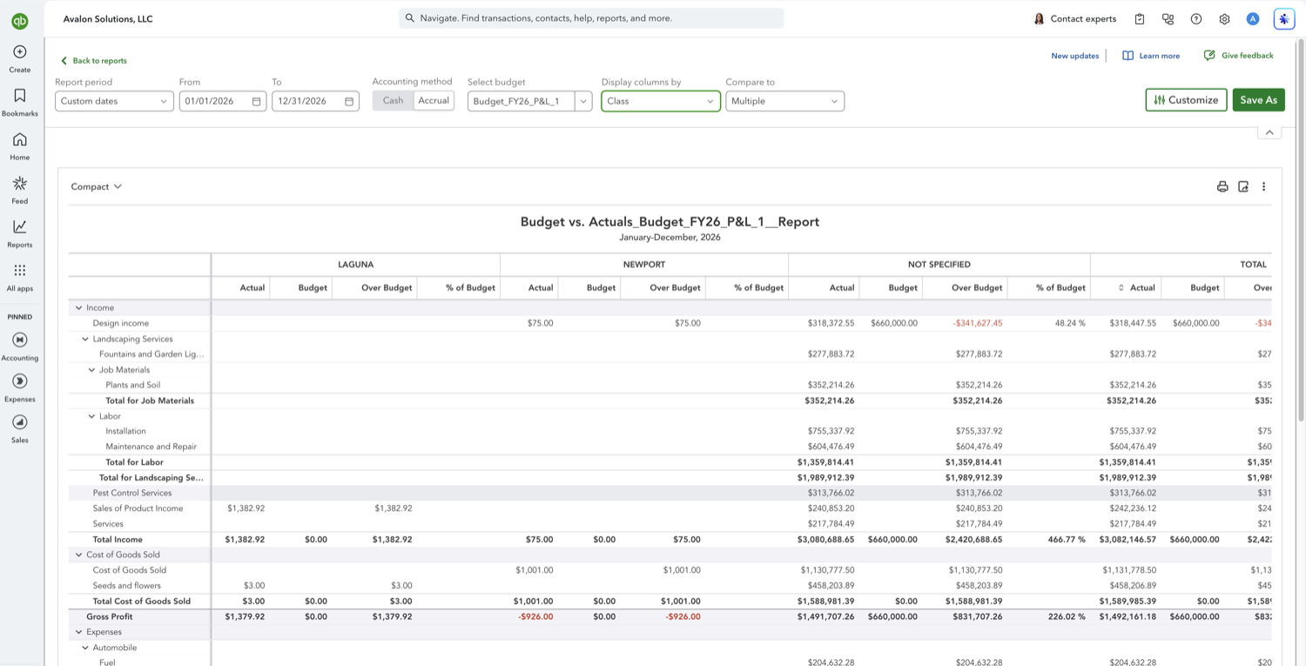
Task: Switch accounting method to Cash
Action: (x=393, y=101)
